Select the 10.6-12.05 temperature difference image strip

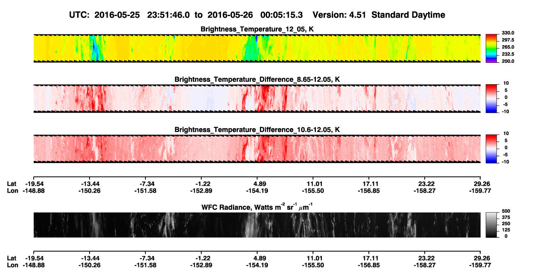(x=257, y=148)
